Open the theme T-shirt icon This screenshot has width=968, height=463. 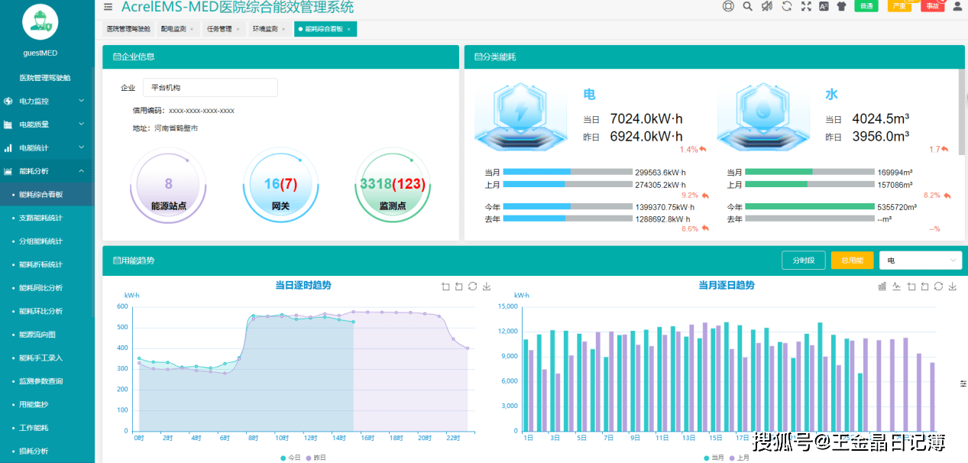[841, 6]
